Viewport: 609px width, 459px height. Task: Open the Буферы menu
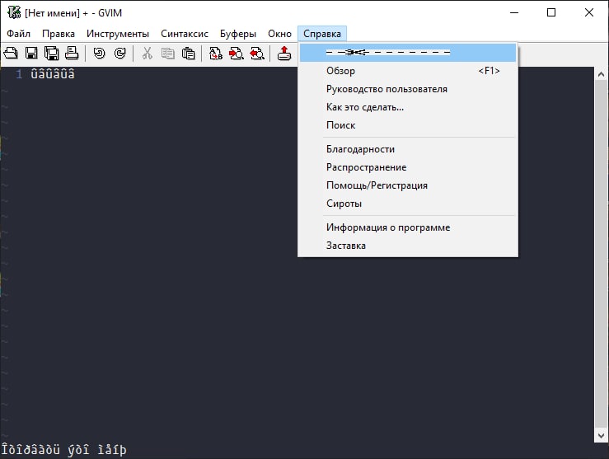click(238, 34)
